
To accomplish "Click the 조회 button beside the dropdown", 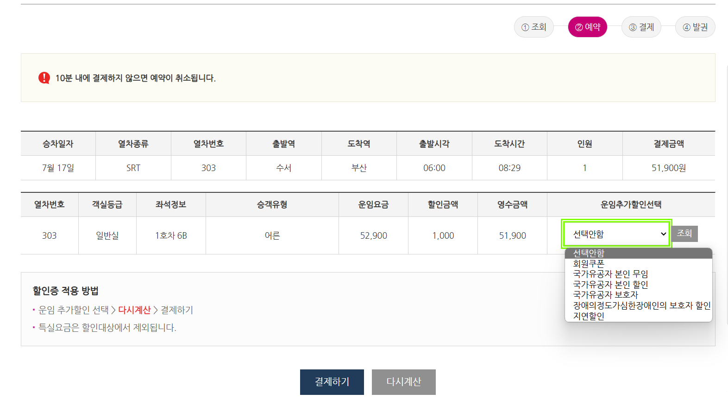I will [684, 234].
